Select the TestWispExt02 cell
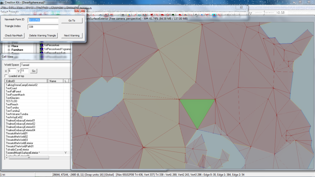The image size is (315, 177). pyautogui.click(x=14, y=117)
